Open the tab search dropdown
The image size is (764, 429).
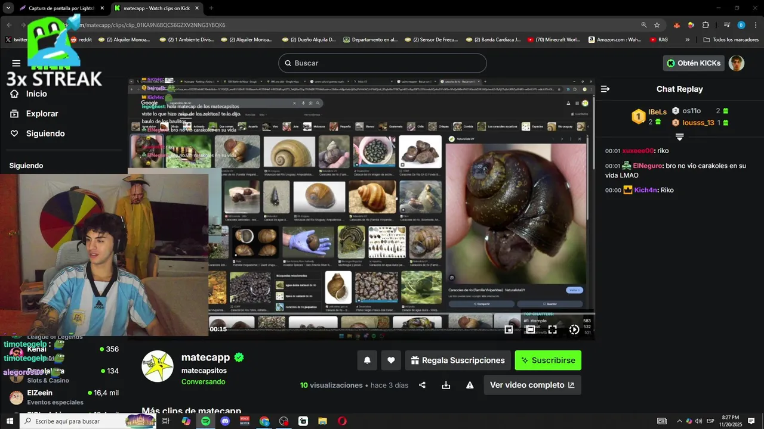click(x=8, y=8)
